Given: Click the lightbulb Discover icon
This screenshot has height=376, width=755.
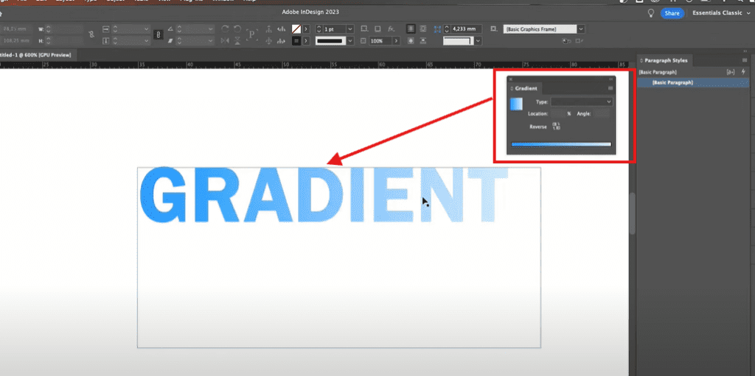Looking at the screenshot, I should click(651, 13).
